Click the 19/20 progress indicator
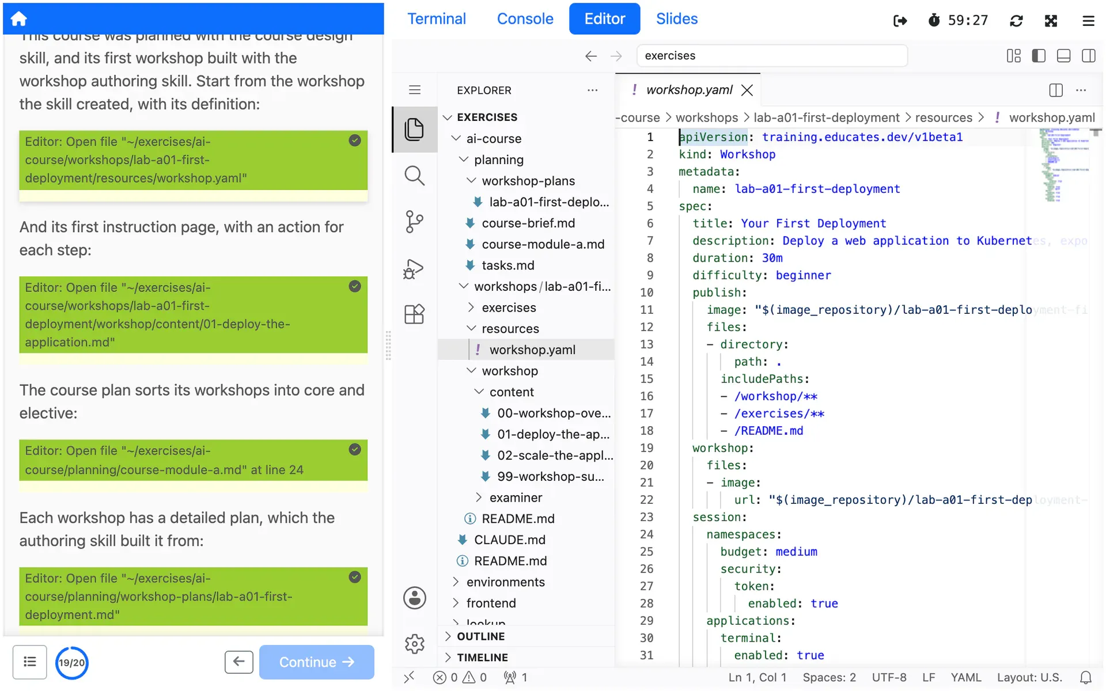1106x691 pixels. coord(71,663)
